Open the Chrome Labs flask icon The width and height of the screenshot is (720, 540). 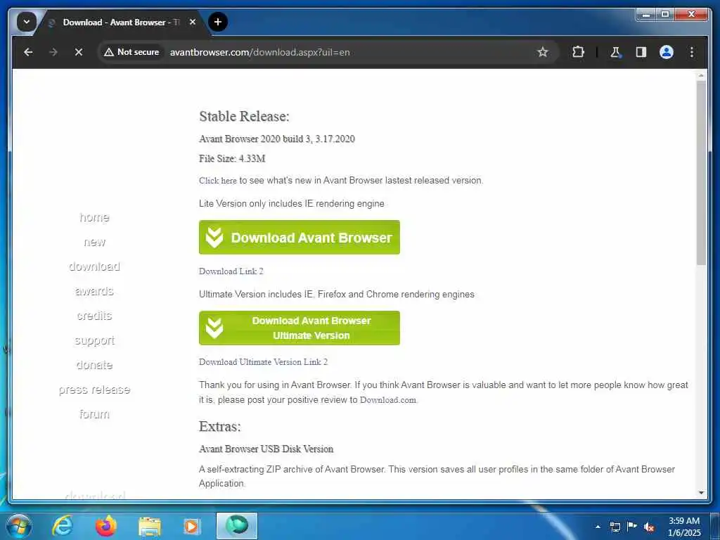coord(615,52)
